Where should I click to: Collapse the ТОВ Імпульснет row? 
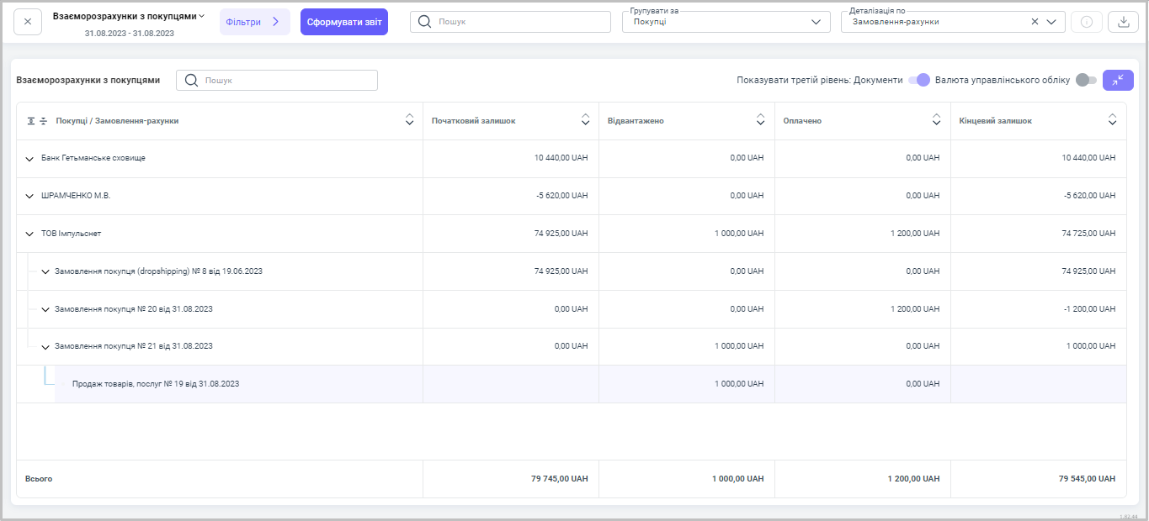(29, 234)
